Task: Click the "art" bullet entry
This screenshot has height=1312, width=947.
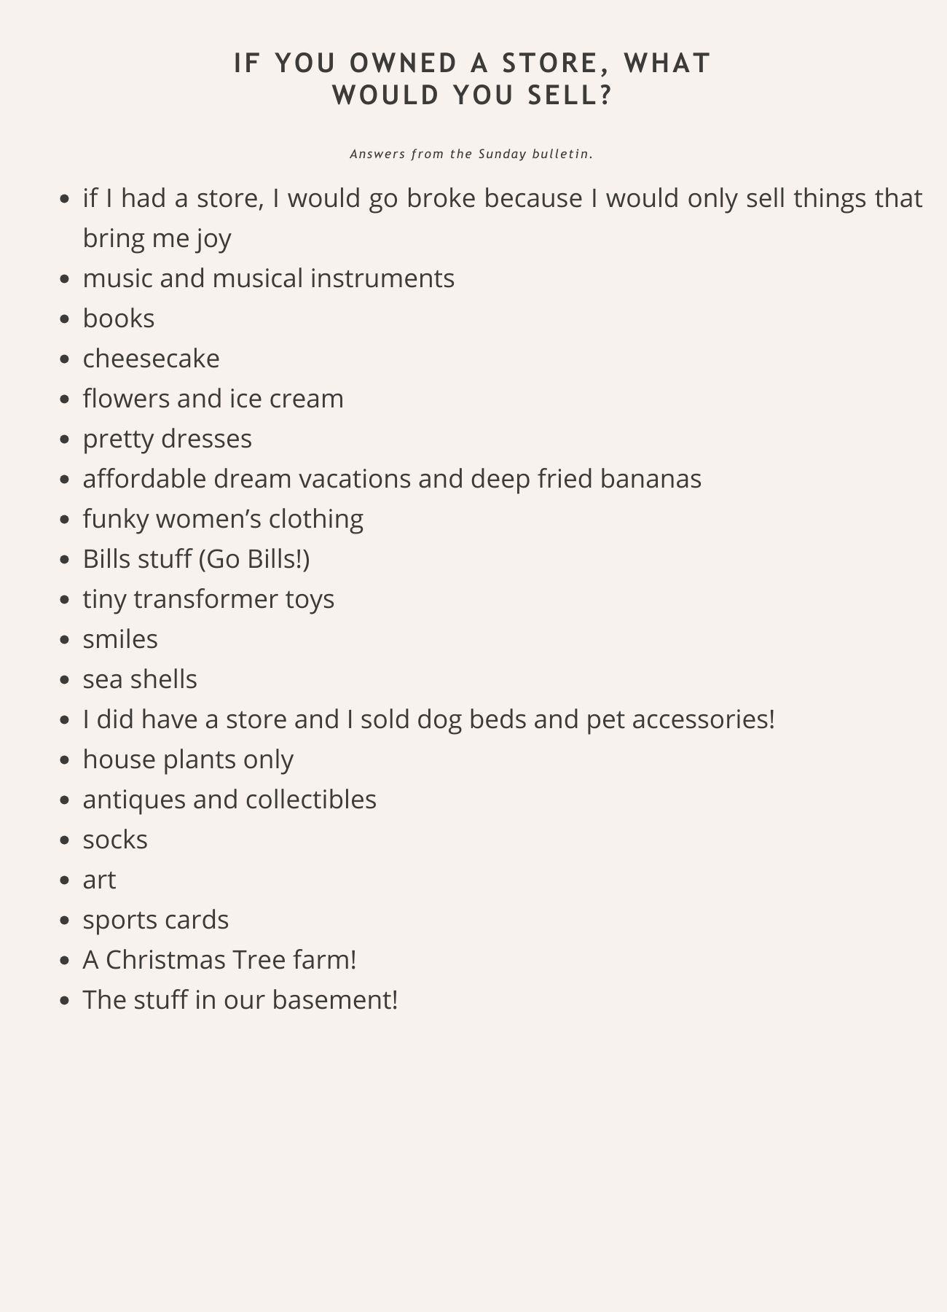Action: pos(99,880)
